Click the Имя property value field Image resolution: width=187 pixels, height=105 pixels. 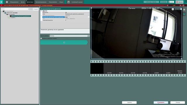[77, 14]
